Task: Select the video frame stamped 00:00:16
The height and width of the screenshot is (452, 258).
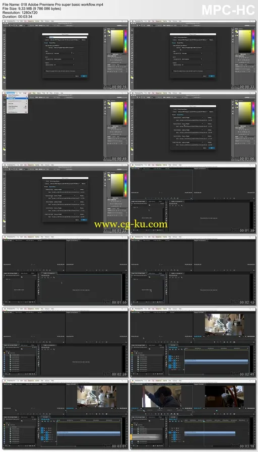Action: (65, 55)
